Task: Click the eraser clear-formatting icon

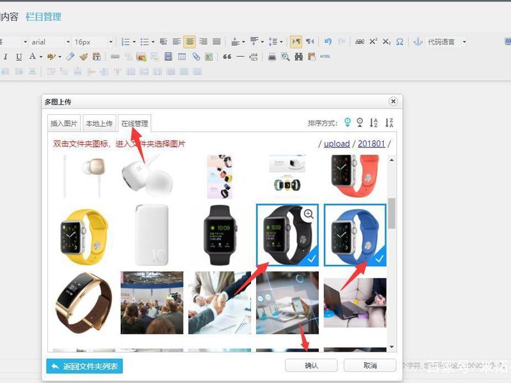Action: point(70,57)
